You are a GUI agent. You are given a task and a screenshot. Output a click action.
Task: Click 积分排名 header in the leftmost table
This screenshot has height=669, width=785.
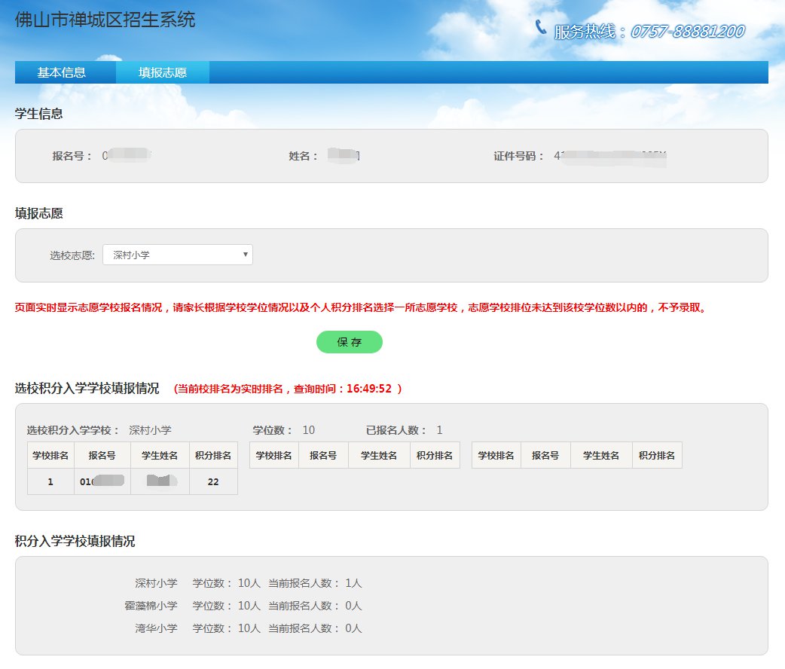[x=213, y=455]
